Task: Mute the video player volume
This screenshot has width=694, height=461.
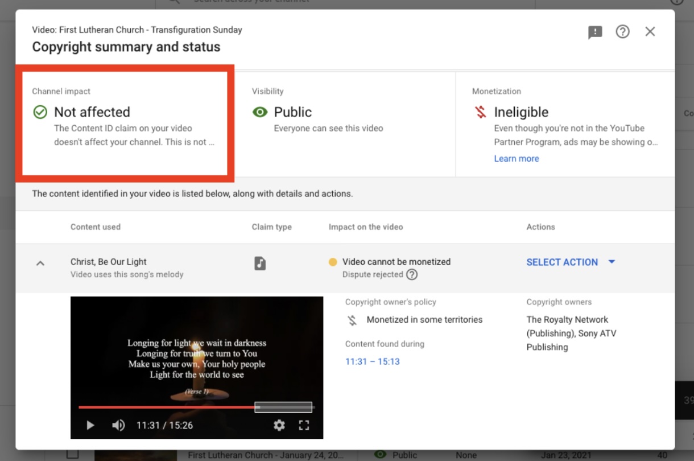Action: (x=118, y=425)
